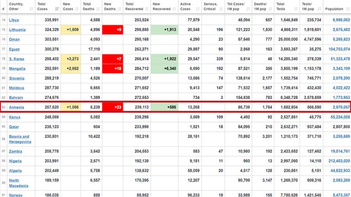
Task: Sort table by Active Cases sort icon
Action: (x=198, y=9)
